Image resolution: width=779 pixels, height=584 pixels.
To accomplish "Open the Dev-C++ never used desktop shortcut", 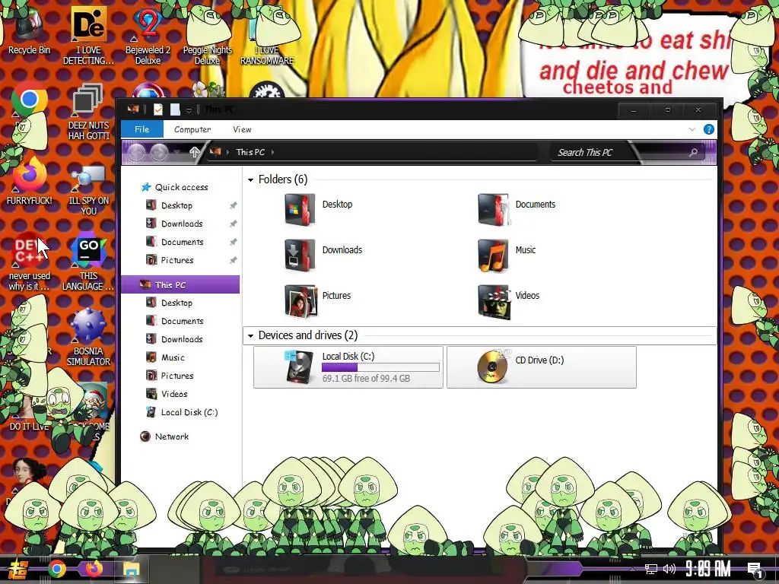I will [30, 262].
